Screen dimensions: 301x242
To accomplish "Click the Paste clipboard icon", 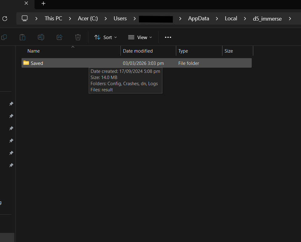I will pos(22,37).
